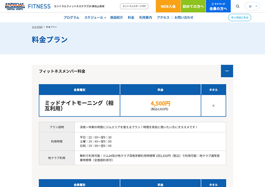This screenshot has height=187, width=265.
Task: Open the お問い合わせ menu item
Action: tap(184, 18)
